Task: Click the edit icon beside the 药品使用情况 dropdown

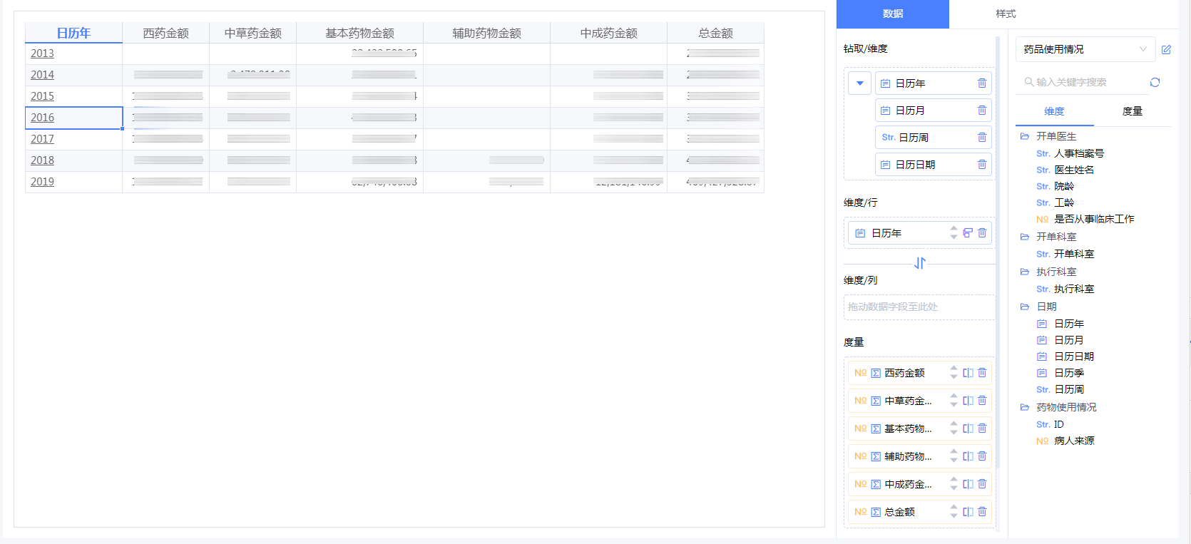Action: (x=1166, y=50)
